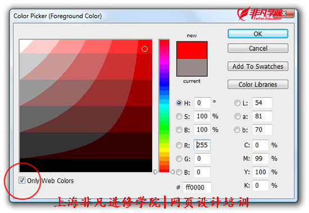
Task: Click Add To Swatches button
Action: point(257,66)
